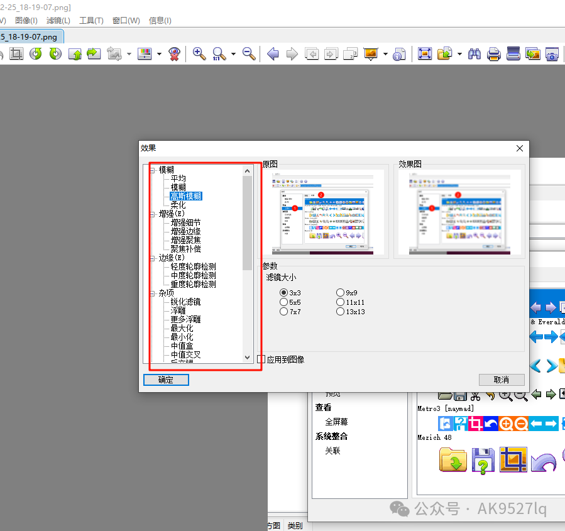Click the effects list scrollbar down arrow

(247, 357)
